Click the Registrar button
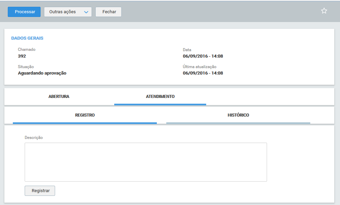The height and width of the screenshot is (205, 340). [40, 191]
